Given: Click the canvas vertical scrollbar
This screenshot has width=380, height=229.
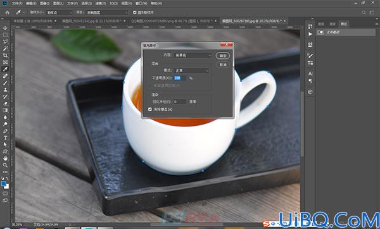Looking at the screenshot, I should [302, 123].
